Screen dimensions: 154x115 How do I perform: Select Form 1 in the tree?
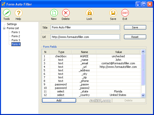tap(16, 32)
